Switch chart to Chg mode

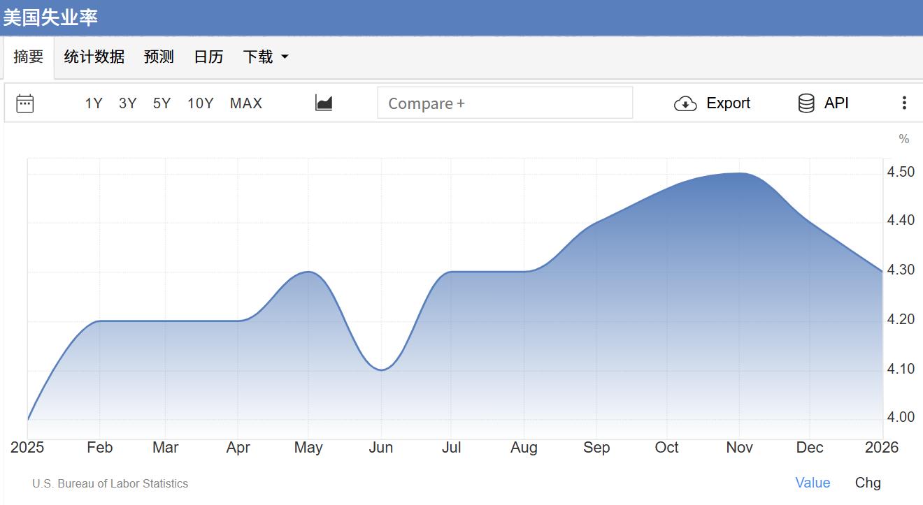(868, 483)
